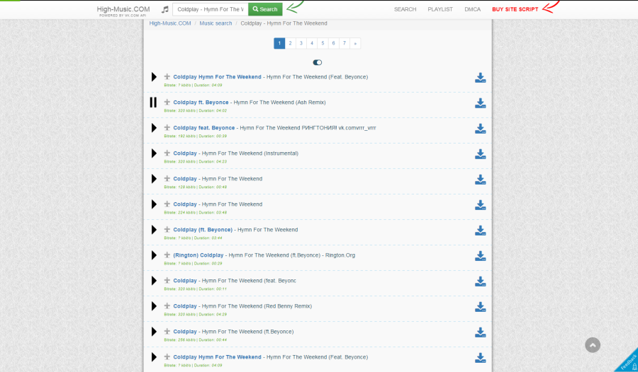Download the РИНГТОНИЯ ringtone track
The width and height of the screenshot is (638, 372).
(x=481, y=129)
